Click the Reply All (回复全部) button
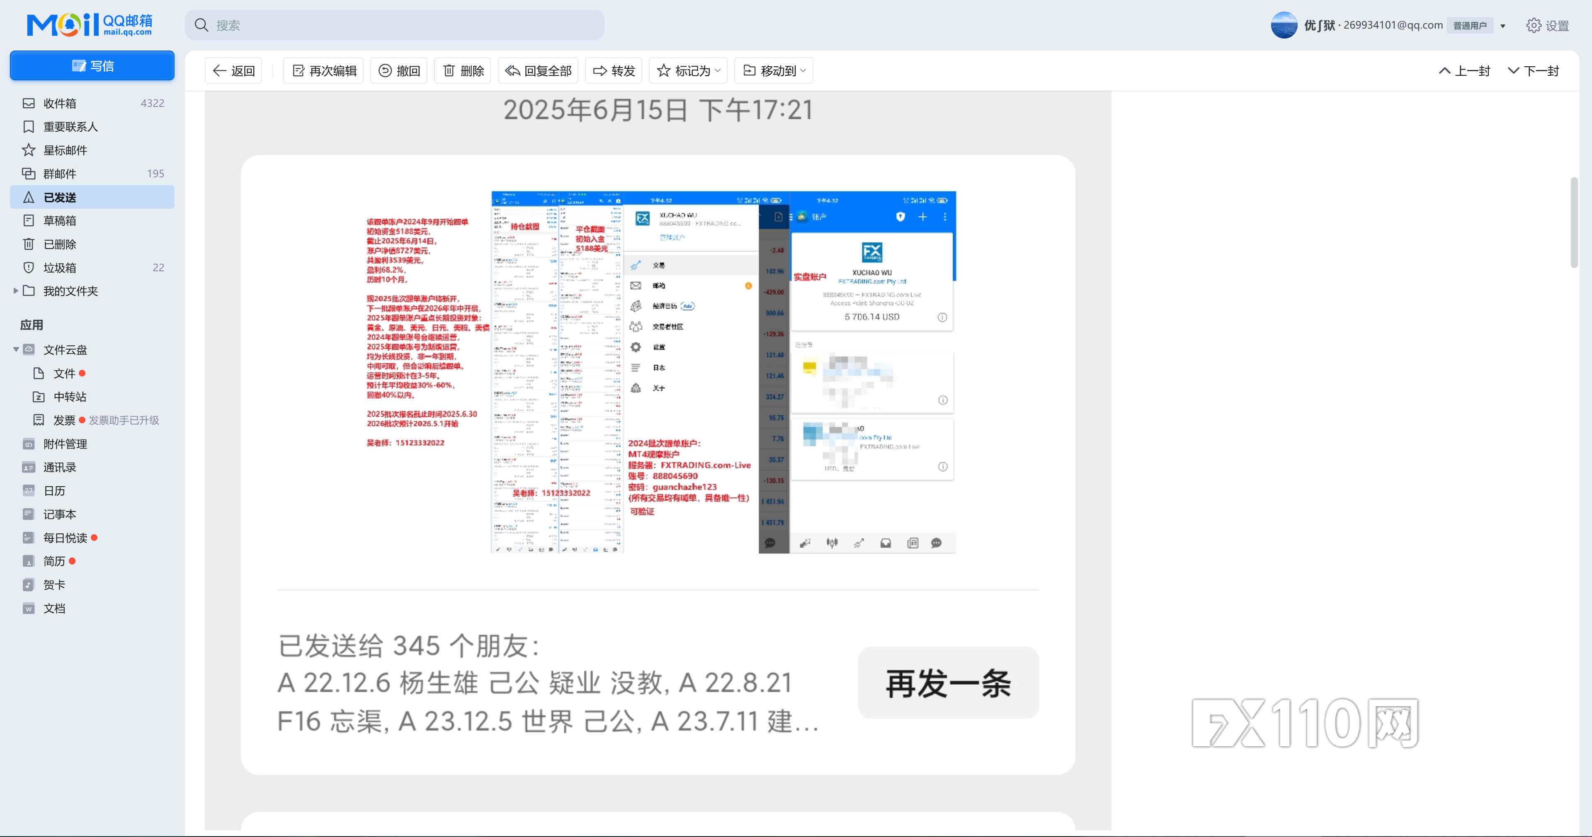 pyautogui.click(x=538, y=70)
